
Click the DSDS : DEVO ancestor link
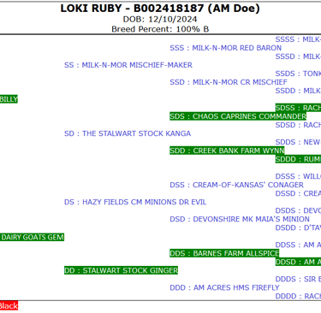tap(298, 210)
